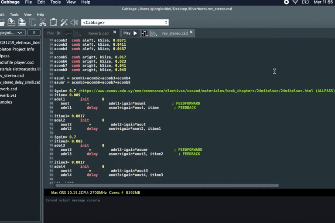
Task: Select 'everb.csd' in file browser
Action: [x=9, y=89]
